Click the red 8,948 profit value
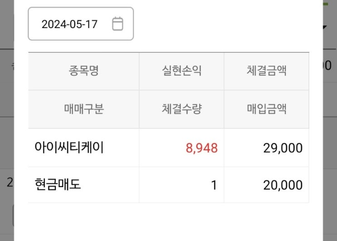Image resolution: width=337 pixels, height=241 pixels. pyautogui.click(x=201, y=148)
